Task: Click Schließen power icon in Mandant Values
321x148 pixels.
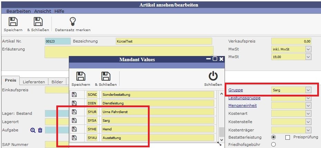Action: pyautogui.click(x=213, y=76)
